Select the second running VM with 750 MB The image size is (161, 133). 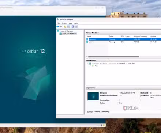point(123,42)
